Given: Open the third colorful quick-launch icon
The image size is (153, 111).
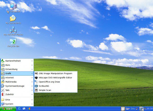Looking at the screenshot, I should [29, 109].
